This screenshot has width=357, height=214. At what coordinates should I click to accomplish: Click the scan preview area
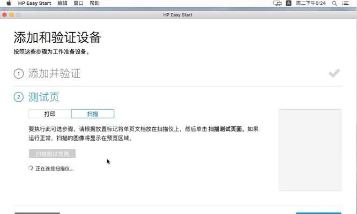(310, 150)
